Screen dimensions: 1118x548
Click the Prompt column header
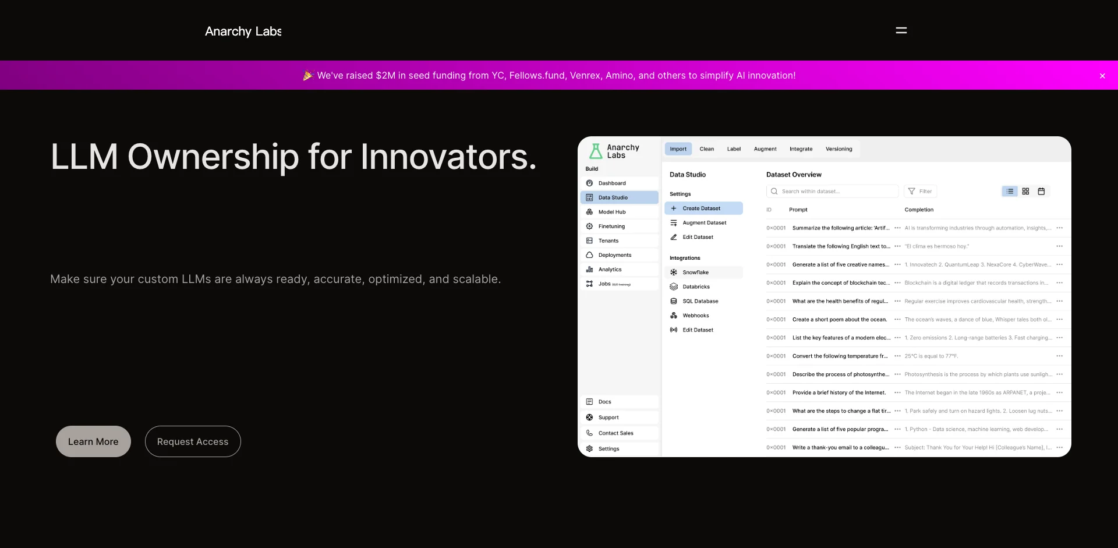pos(798,210)
